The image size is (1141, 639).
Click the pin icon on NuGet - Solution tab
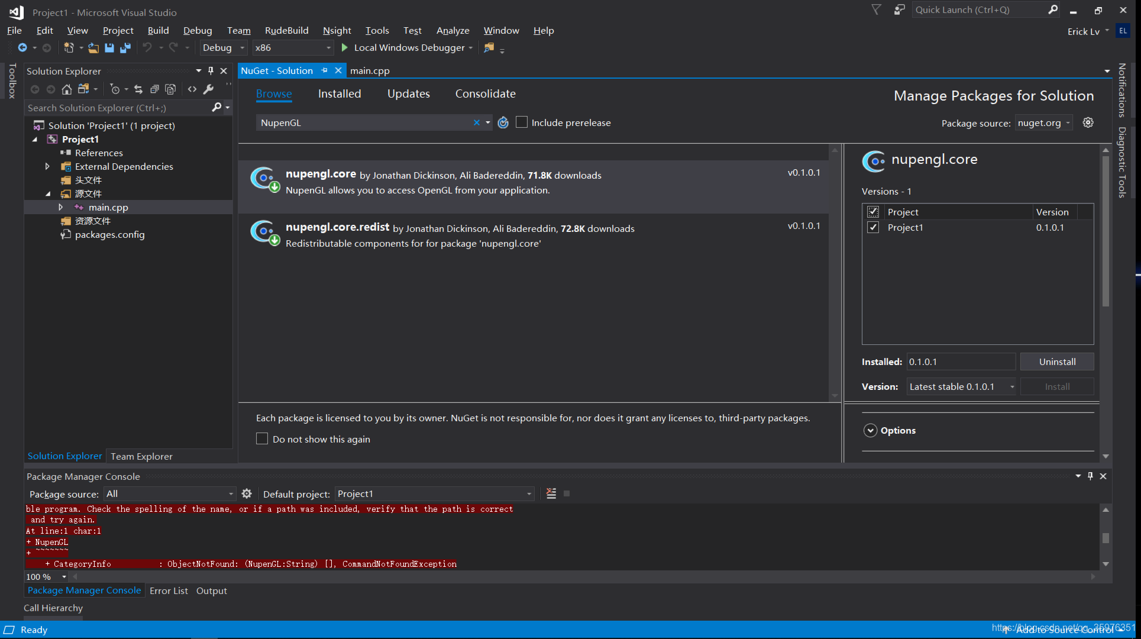pos(324,70)
